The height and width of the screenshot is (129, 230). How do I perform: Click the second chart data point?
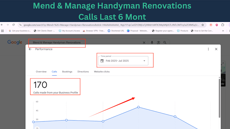coord(66,120)
